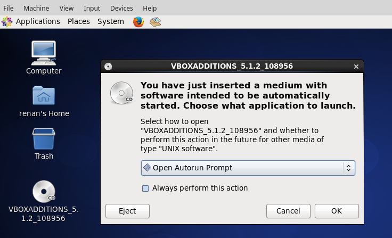Launch Firefox from the top panel
Image resolution: width=392 pixels, height=238 pixels.
pos(138,22)
